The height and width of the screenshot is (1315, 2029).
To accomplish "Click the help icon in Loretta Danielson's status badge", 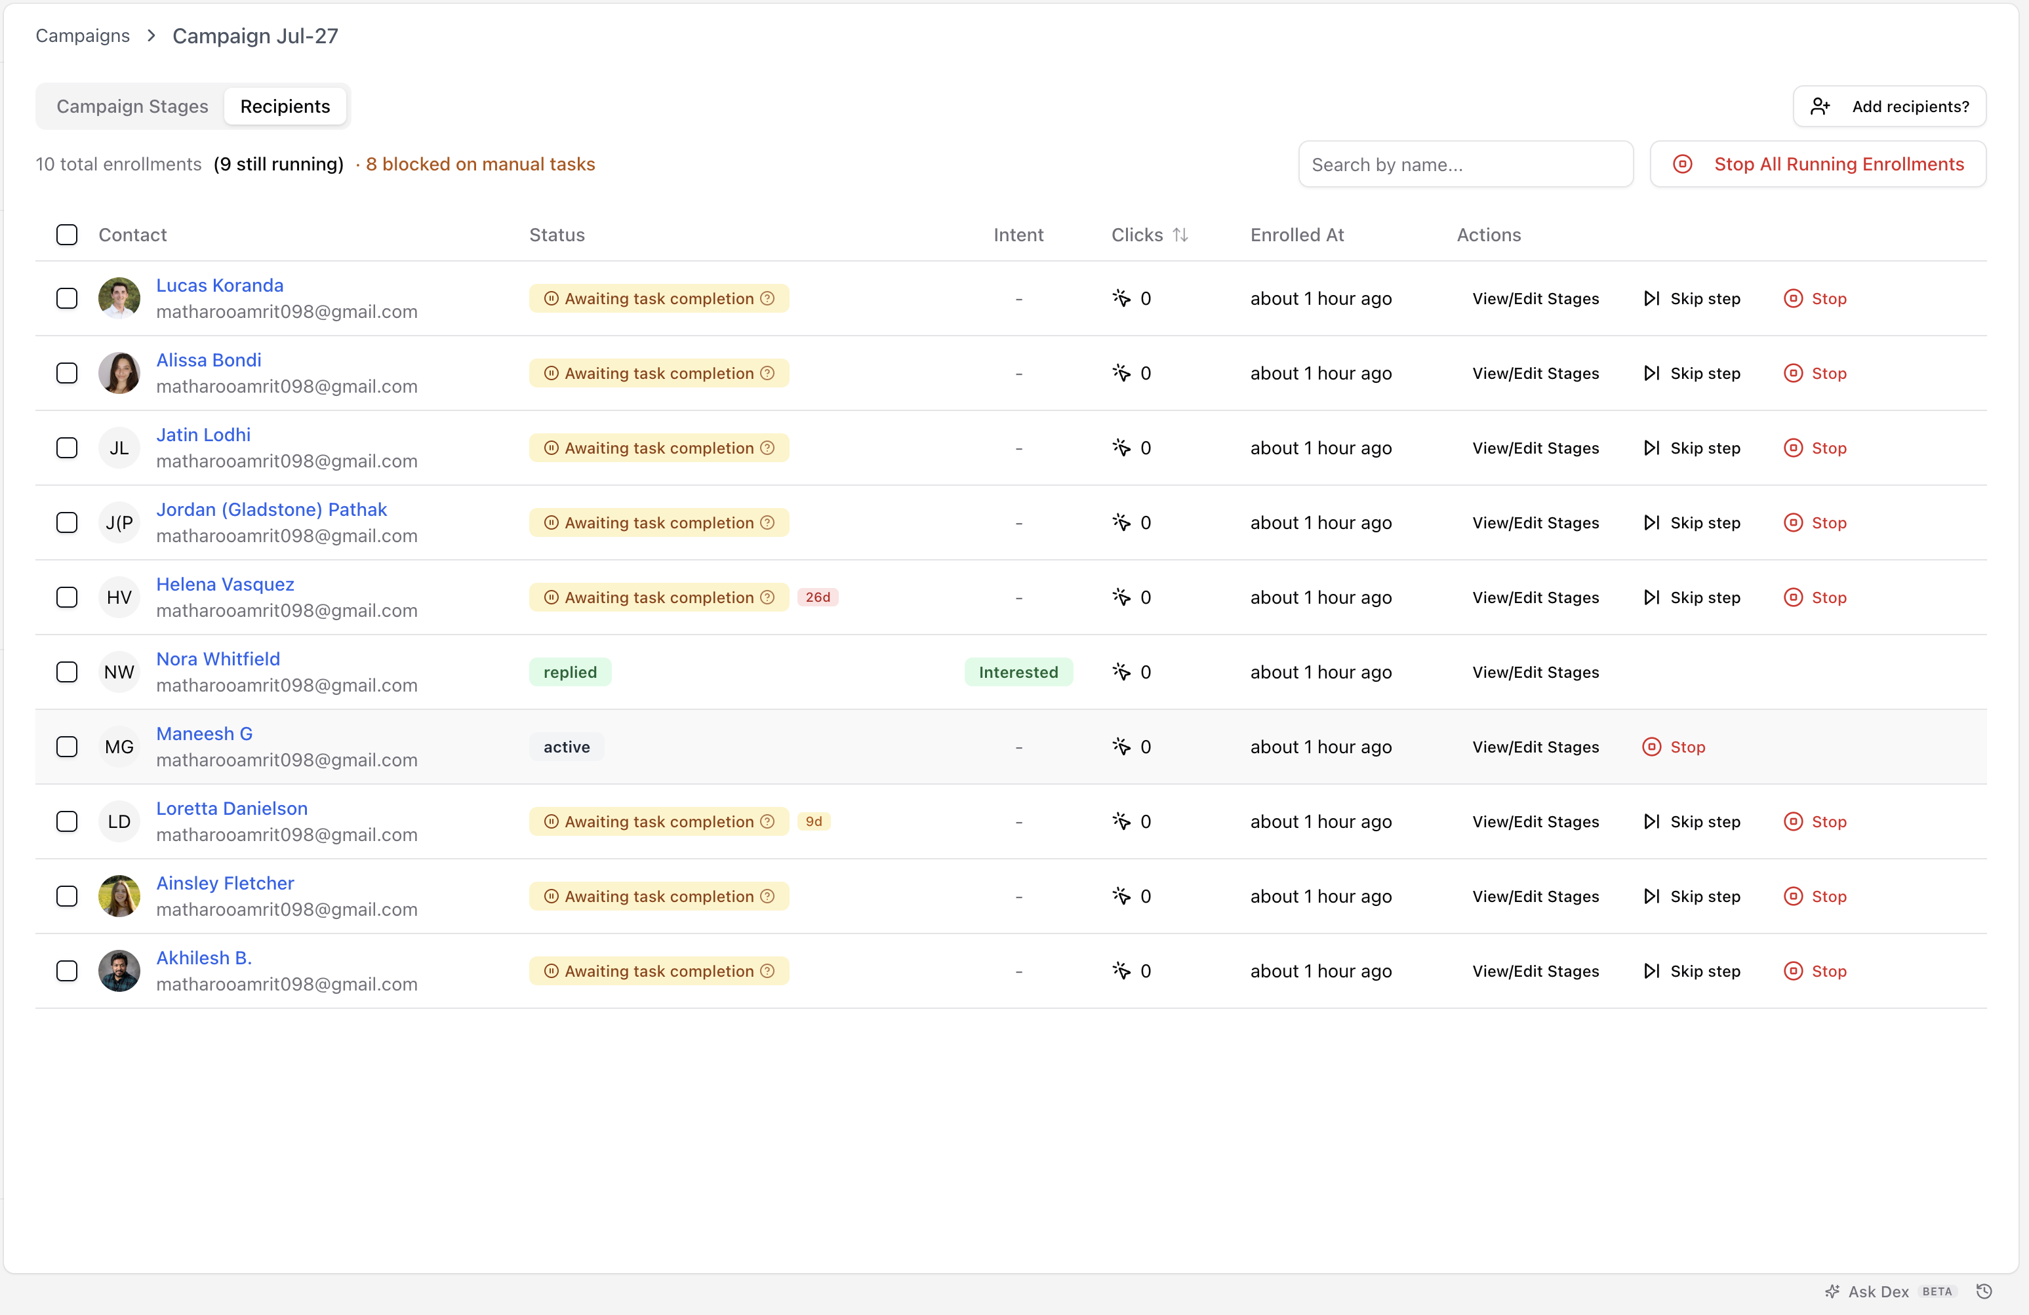I will (x=767, y=821).
